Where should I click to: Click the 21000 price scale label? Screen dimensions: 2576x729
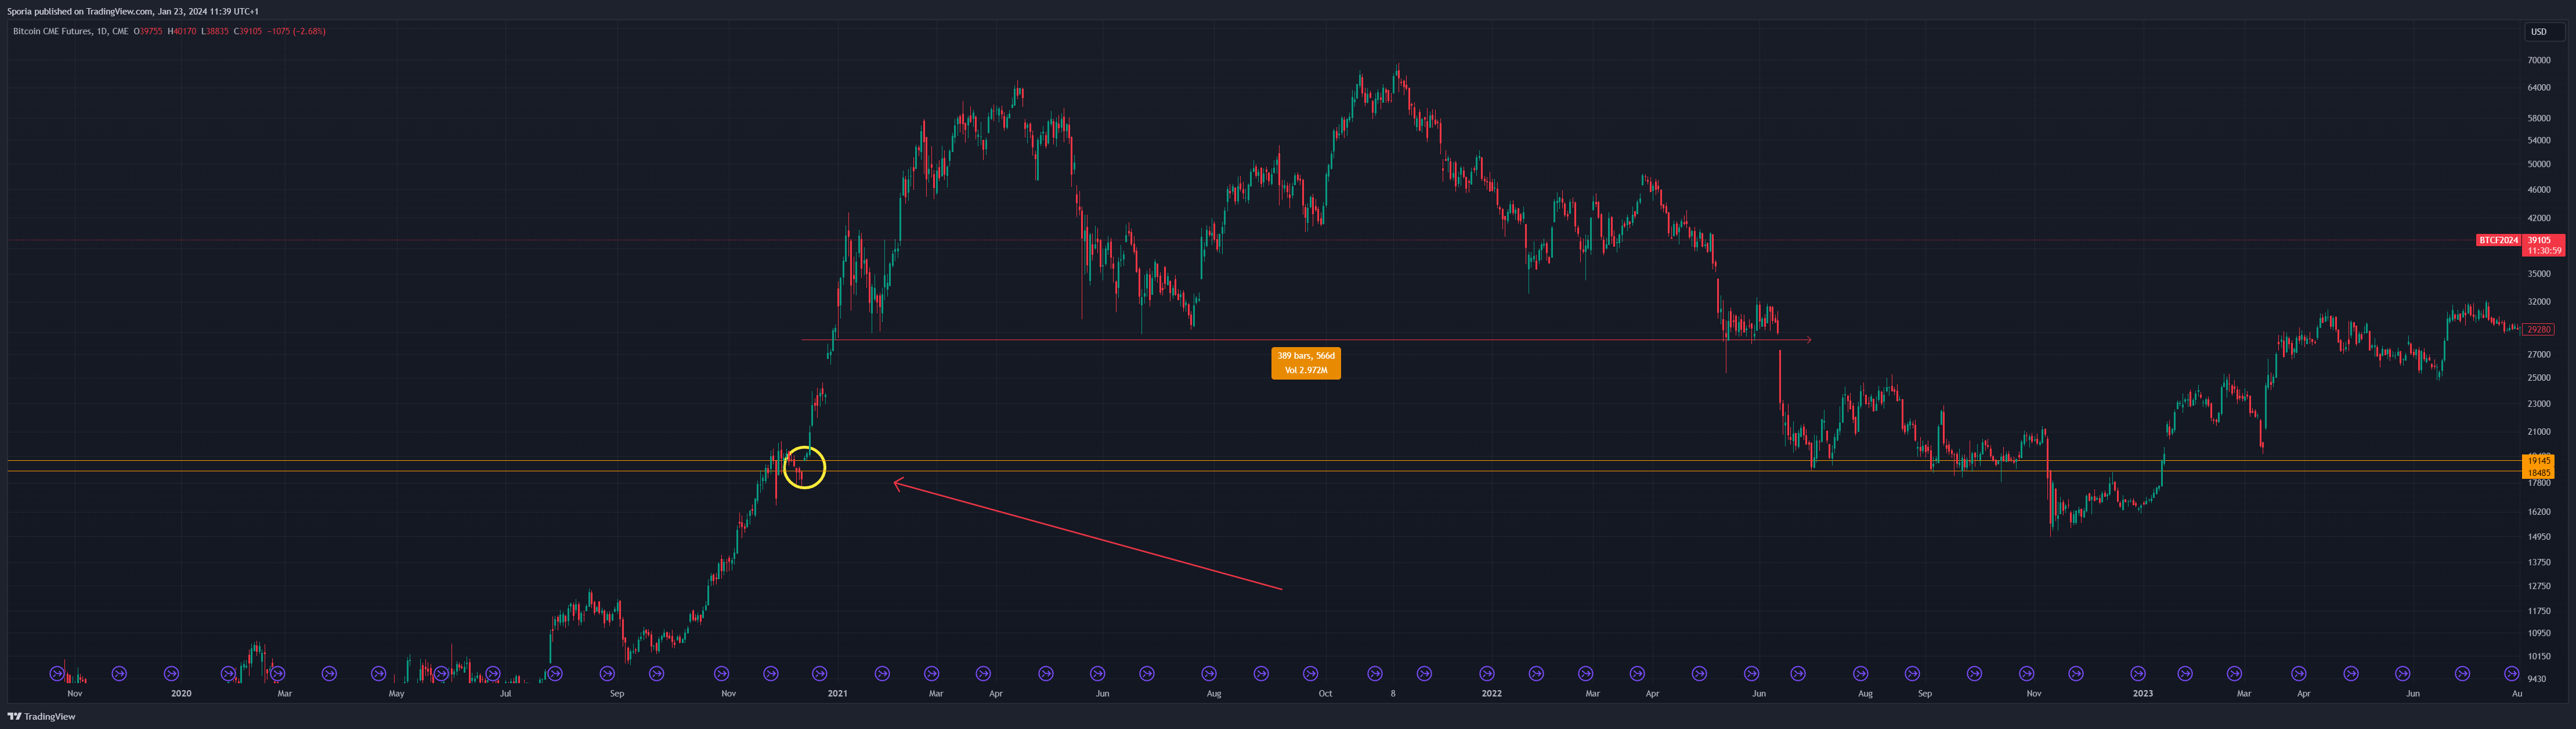pyautogui.click(x=2538, y=432)
